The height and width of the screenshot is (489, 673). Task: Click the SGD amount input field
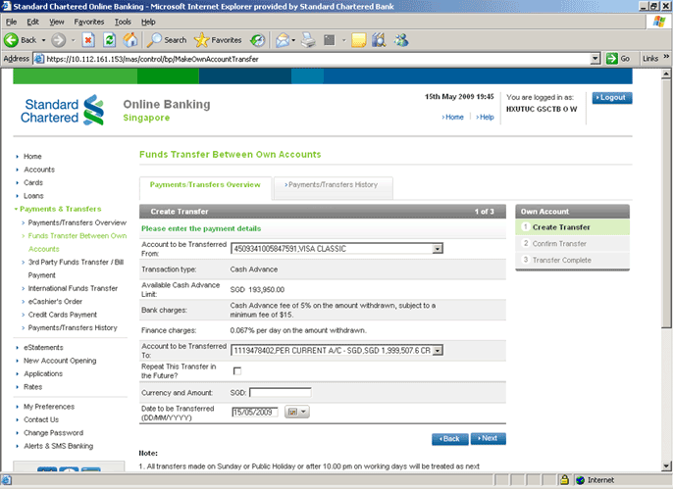pyautogui.click(x=281, y=393)
